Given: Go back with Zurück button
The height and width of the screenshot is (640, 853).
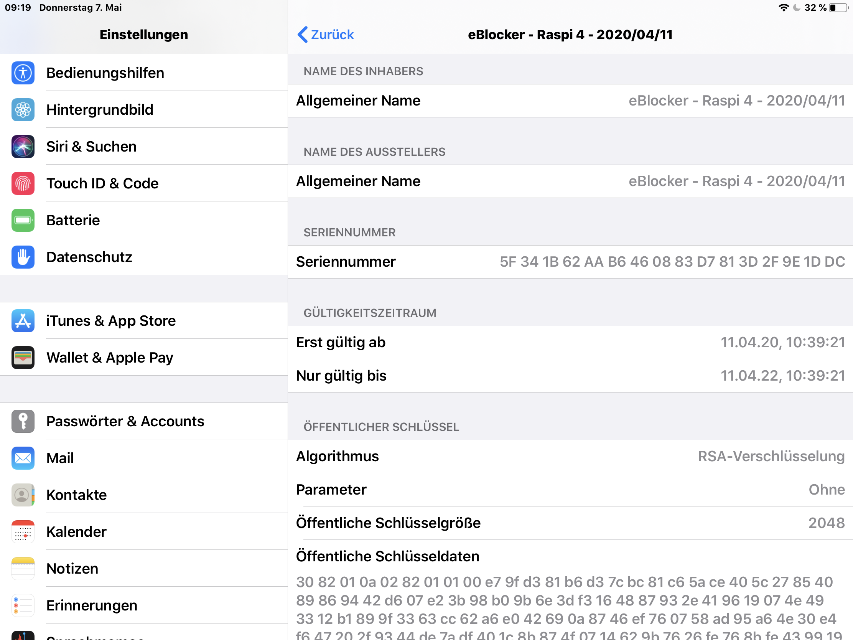Looking at the screenshot, I should pos(326,35).
